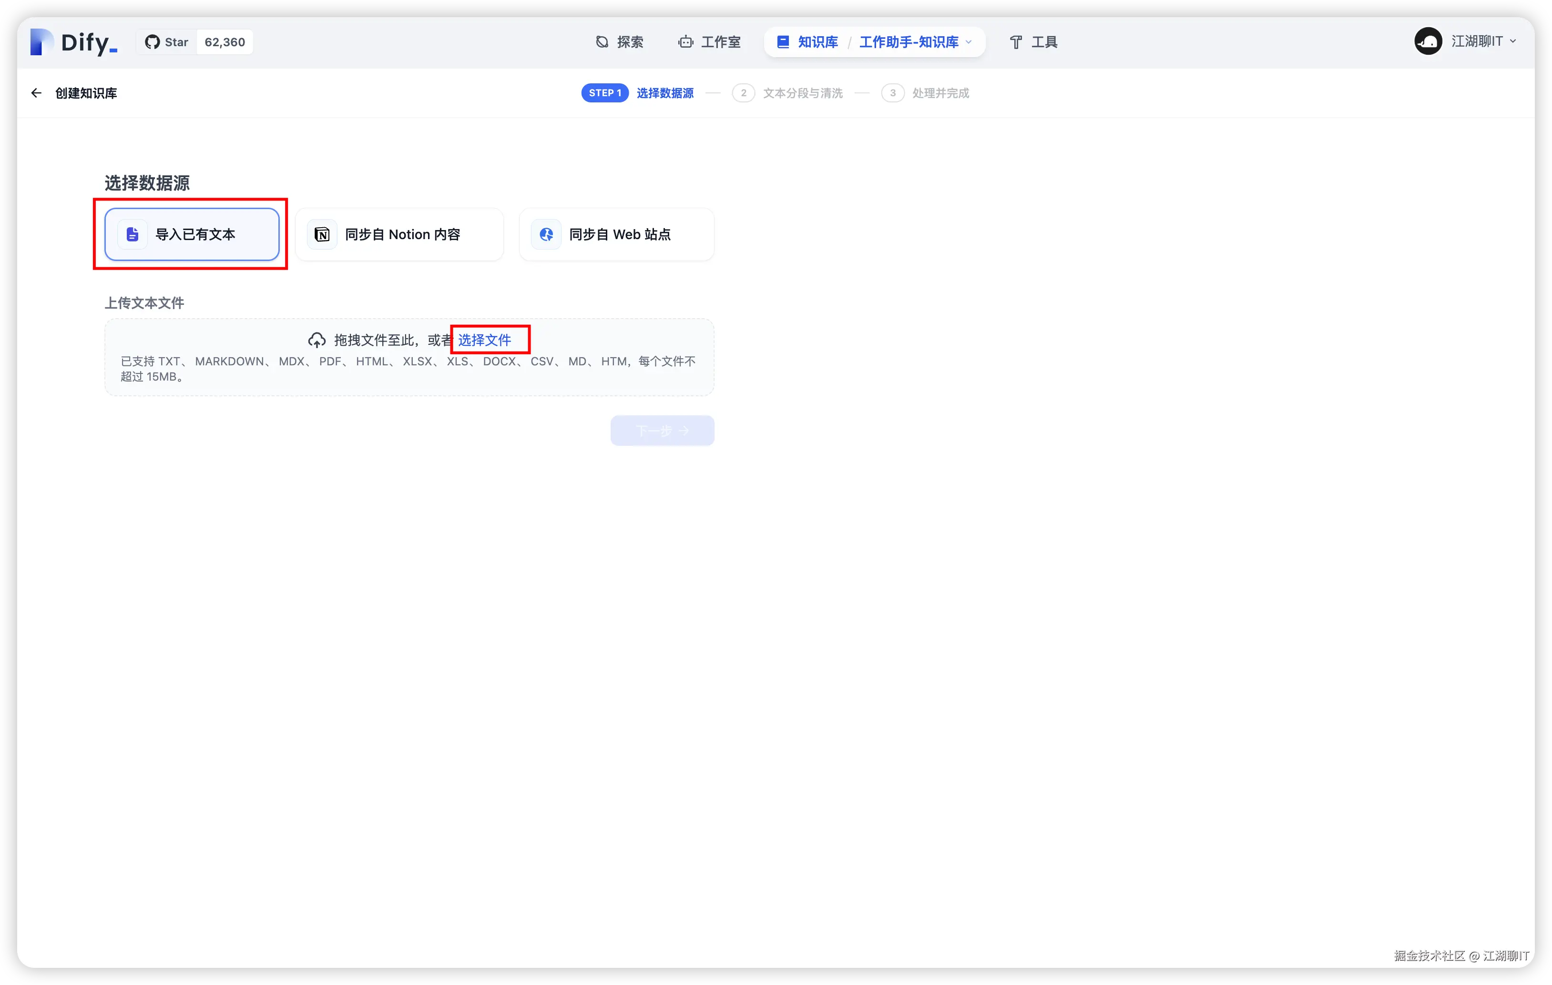1552x985 pixels.
Task: Select 同步自 Web 站点 option
Action: (616, 234)
